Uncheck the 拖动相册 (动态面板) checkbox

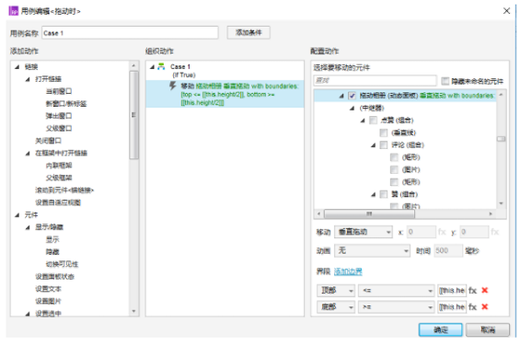tap(352, 96)
